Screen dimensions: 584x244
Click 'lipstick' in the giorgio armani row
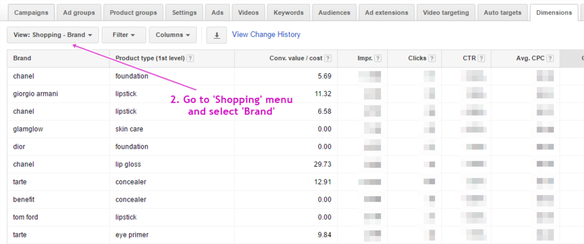click(x=126, y=94)
